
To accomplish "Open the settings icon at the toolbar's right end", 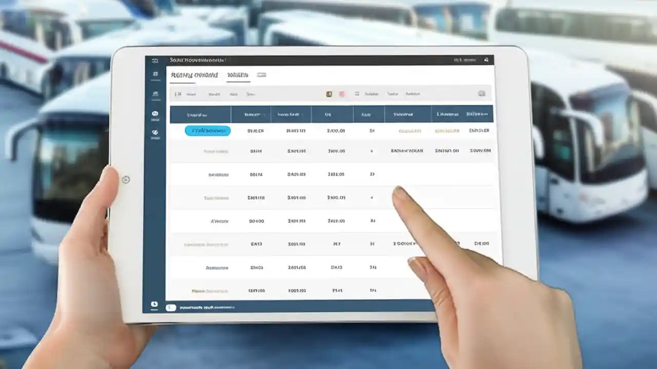I will tap(481, 94).
